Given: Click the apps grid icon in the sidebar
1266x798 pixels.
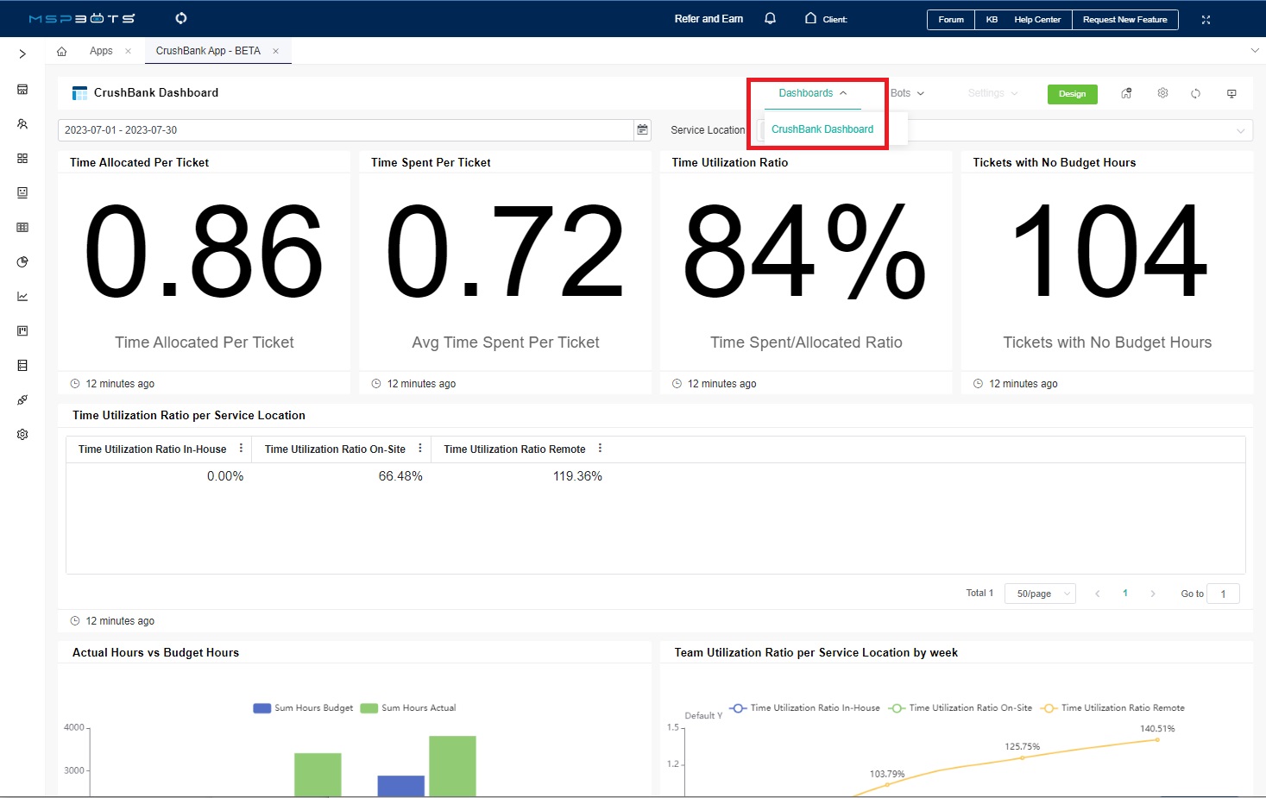Looking at the screenshot, I should pyautogui.click(x=22, y=158).
